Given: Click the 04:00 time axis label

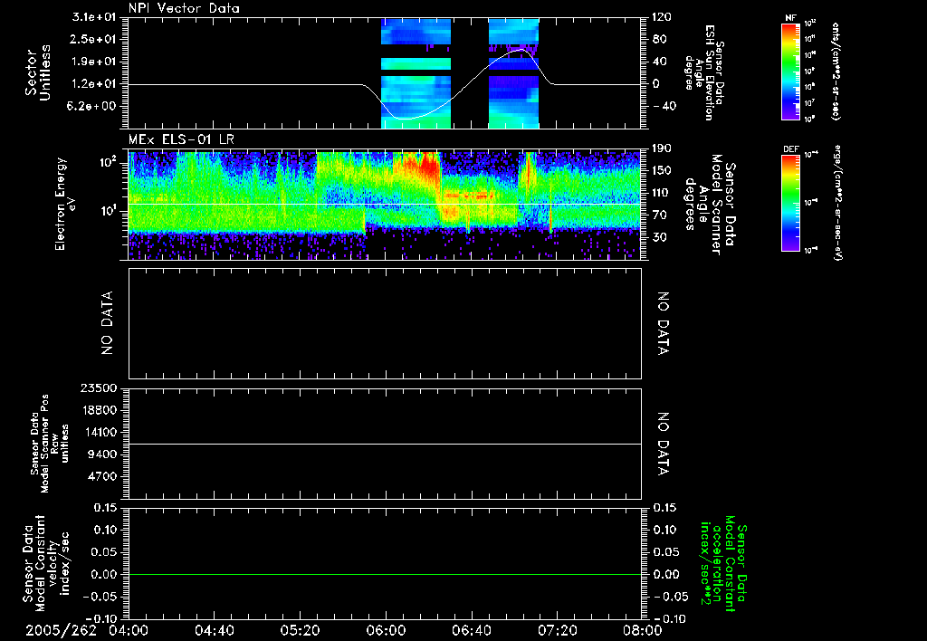Looking at the screenshot, I should [x=129, y=631].
